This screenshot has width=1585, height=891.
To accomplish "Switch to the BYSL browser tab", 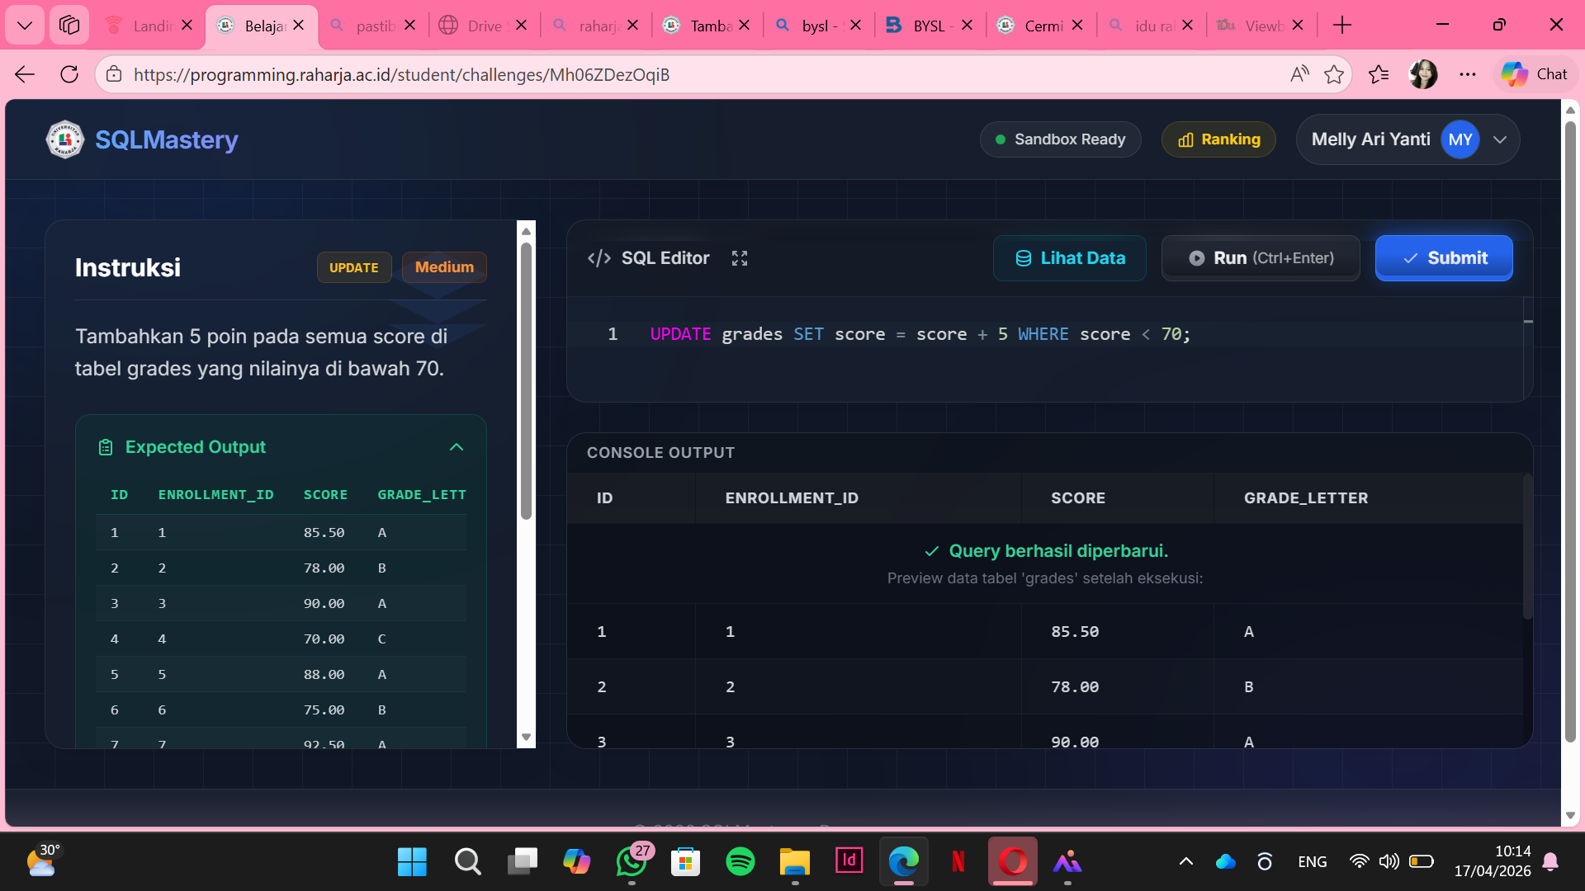I will point(928,26).
